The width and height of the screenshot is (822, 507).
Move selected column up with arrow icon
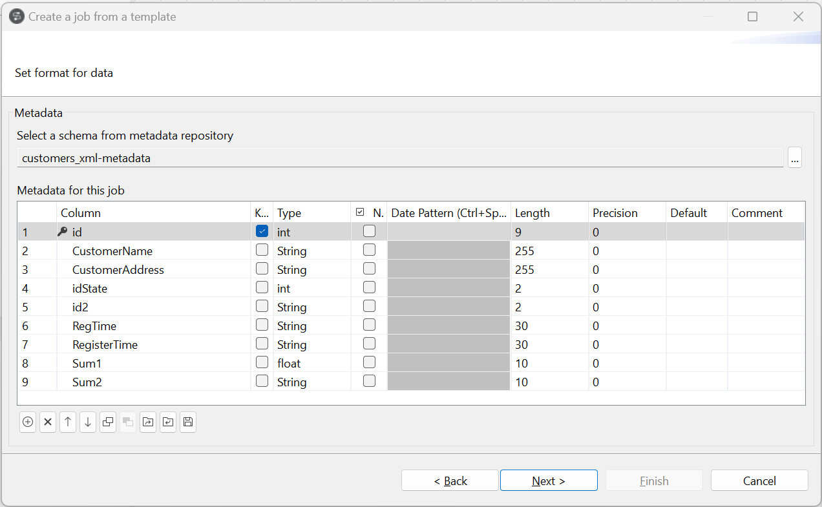pyautogui.click(x=68, y=422)
